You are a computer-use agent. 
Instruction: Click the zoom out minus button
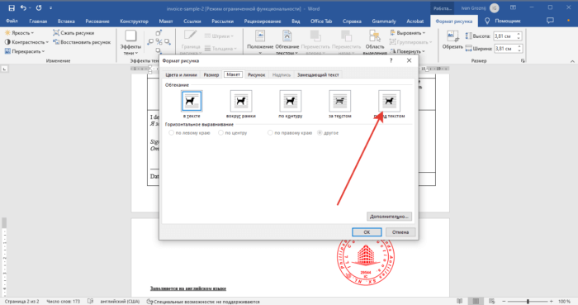click(504, 302)
